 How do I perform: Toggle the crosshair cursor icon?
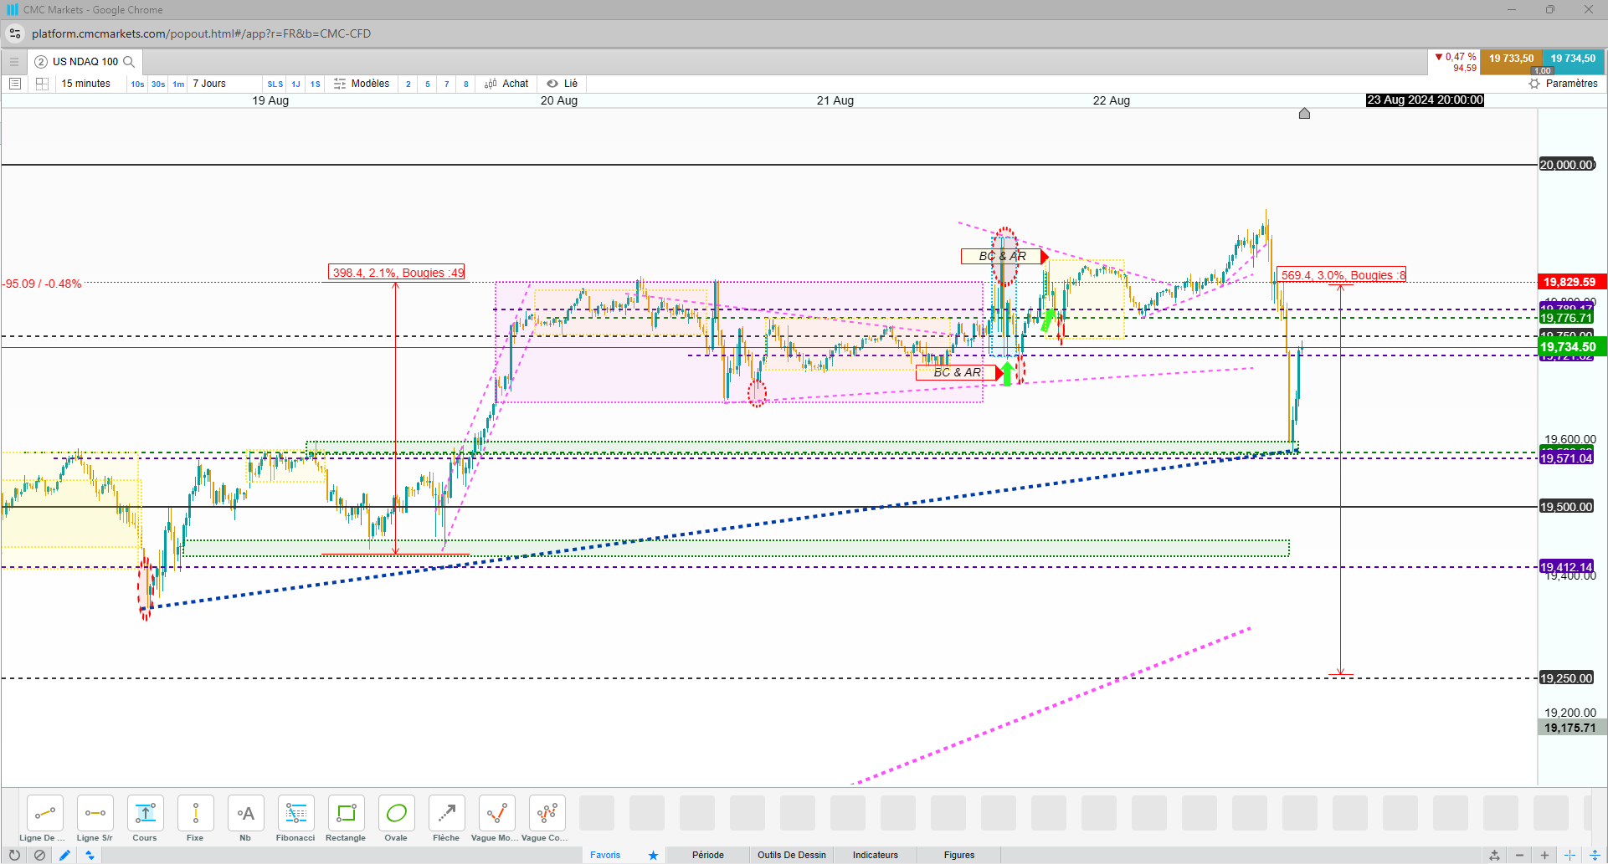(1570, 855)
